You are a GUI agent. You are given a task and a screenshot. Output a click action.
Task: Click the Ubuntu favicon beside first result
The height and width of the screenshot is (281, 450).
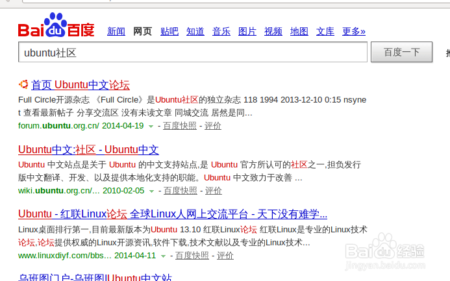(x=23, y=84)
